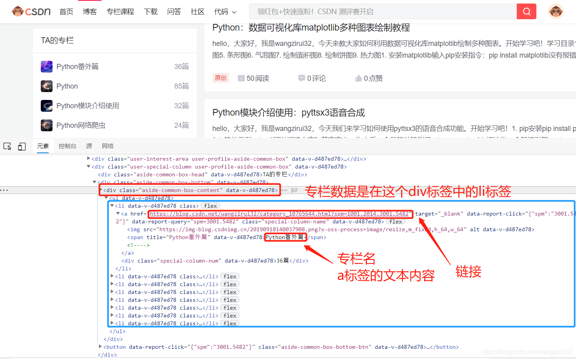Select the special-column-num 36篇 div line
This screenshot has width=576, height=359.
[x=215, y=261]
